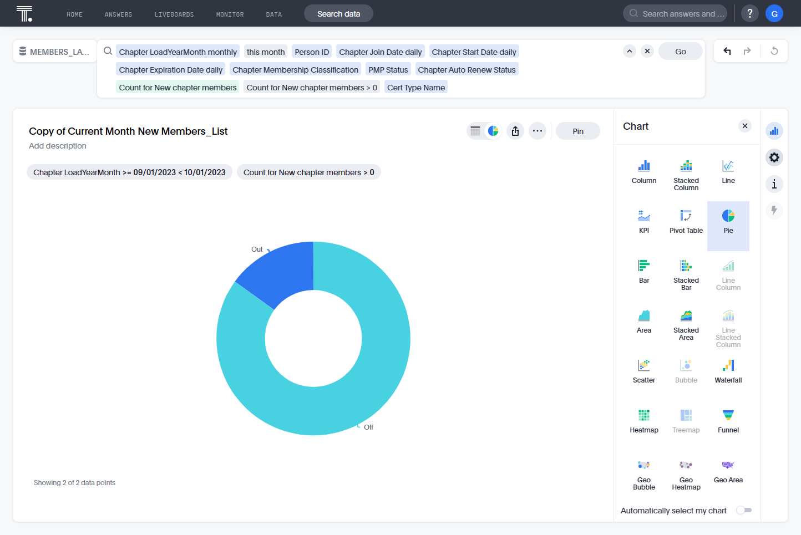Viewport: 801px width, 535px height.
Task: Open the ANSWERS tab
Action: click(118, 14)
